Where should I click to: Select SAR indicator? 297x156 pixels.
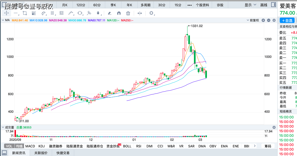tap(191, 146)
